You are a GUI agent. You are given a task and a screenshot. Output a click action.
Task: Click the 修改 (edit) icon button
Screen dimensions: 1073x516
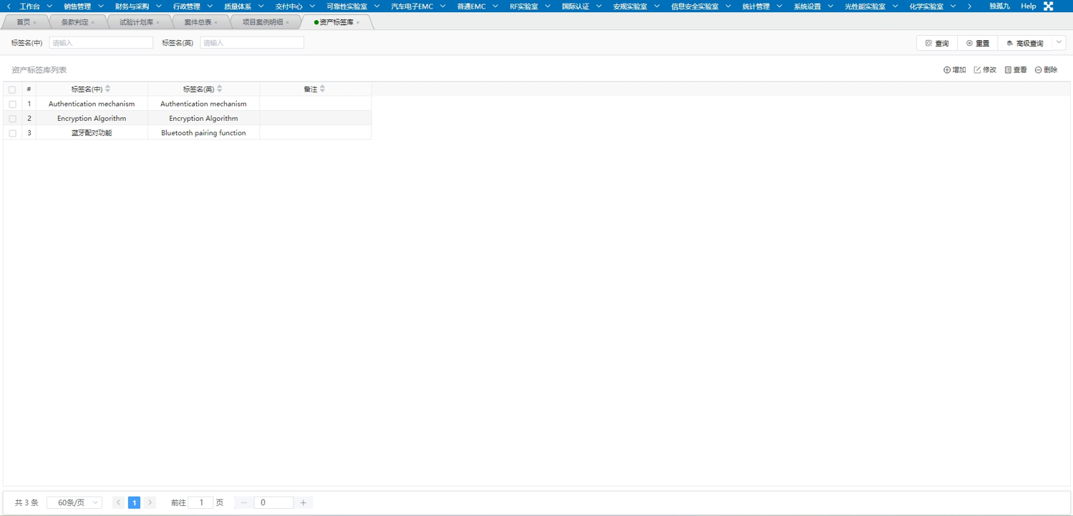tap(985, 70)
